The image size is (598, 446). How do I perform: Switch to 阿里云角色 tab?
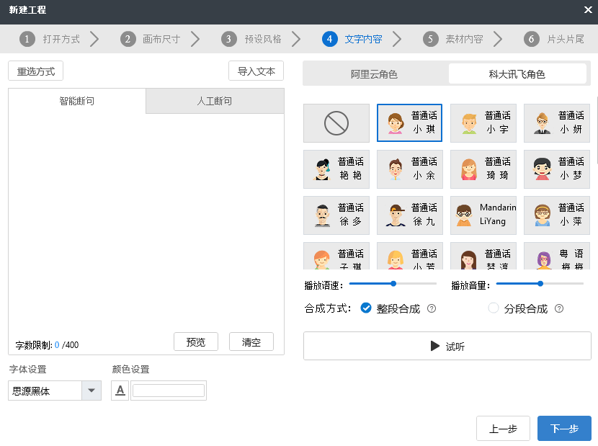click(x=375, y=73)
